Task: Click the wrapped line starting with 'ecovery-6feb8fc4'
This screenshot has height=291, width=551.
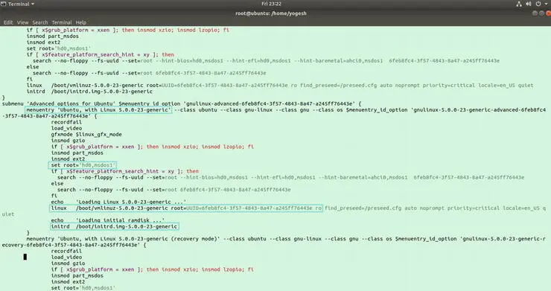Action: [x=74, y=245]
